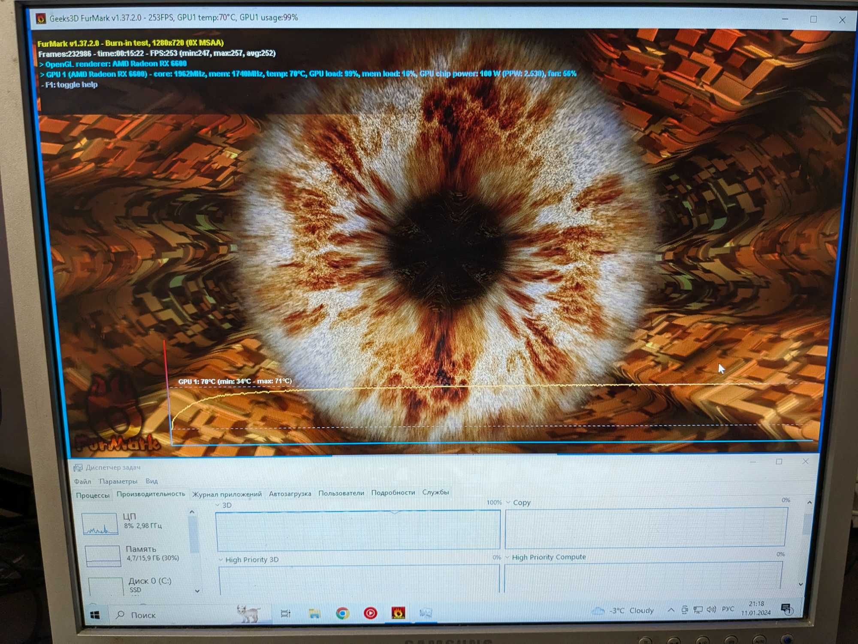Open the notification center icon
Viewport: 858px width, 644px height.
click(x=786, y=609)
